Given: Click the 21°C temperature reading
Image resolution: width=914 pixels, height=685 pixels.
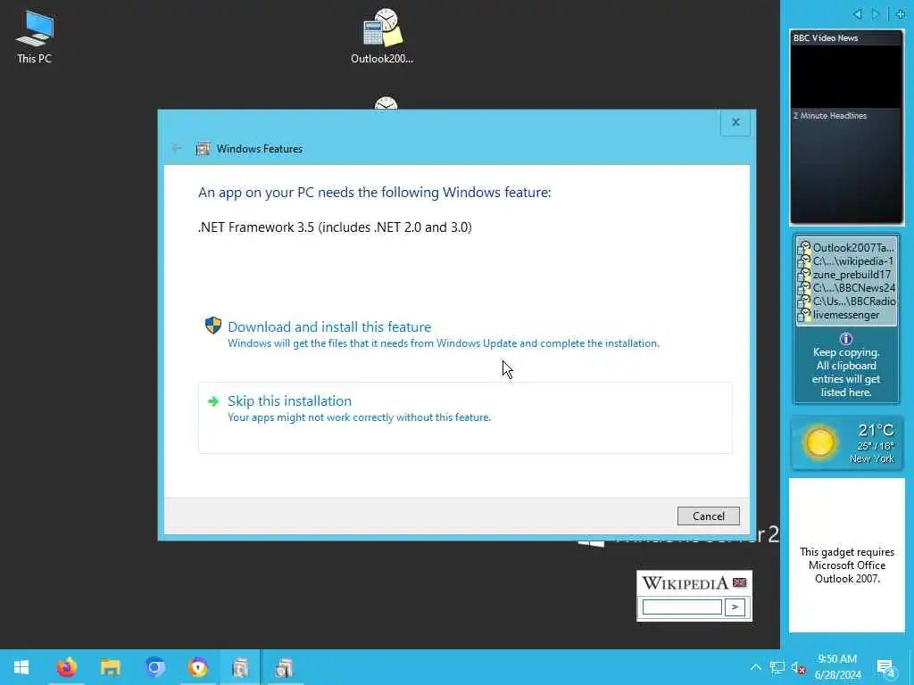Looking at the screenshot, I should point(876,431).
